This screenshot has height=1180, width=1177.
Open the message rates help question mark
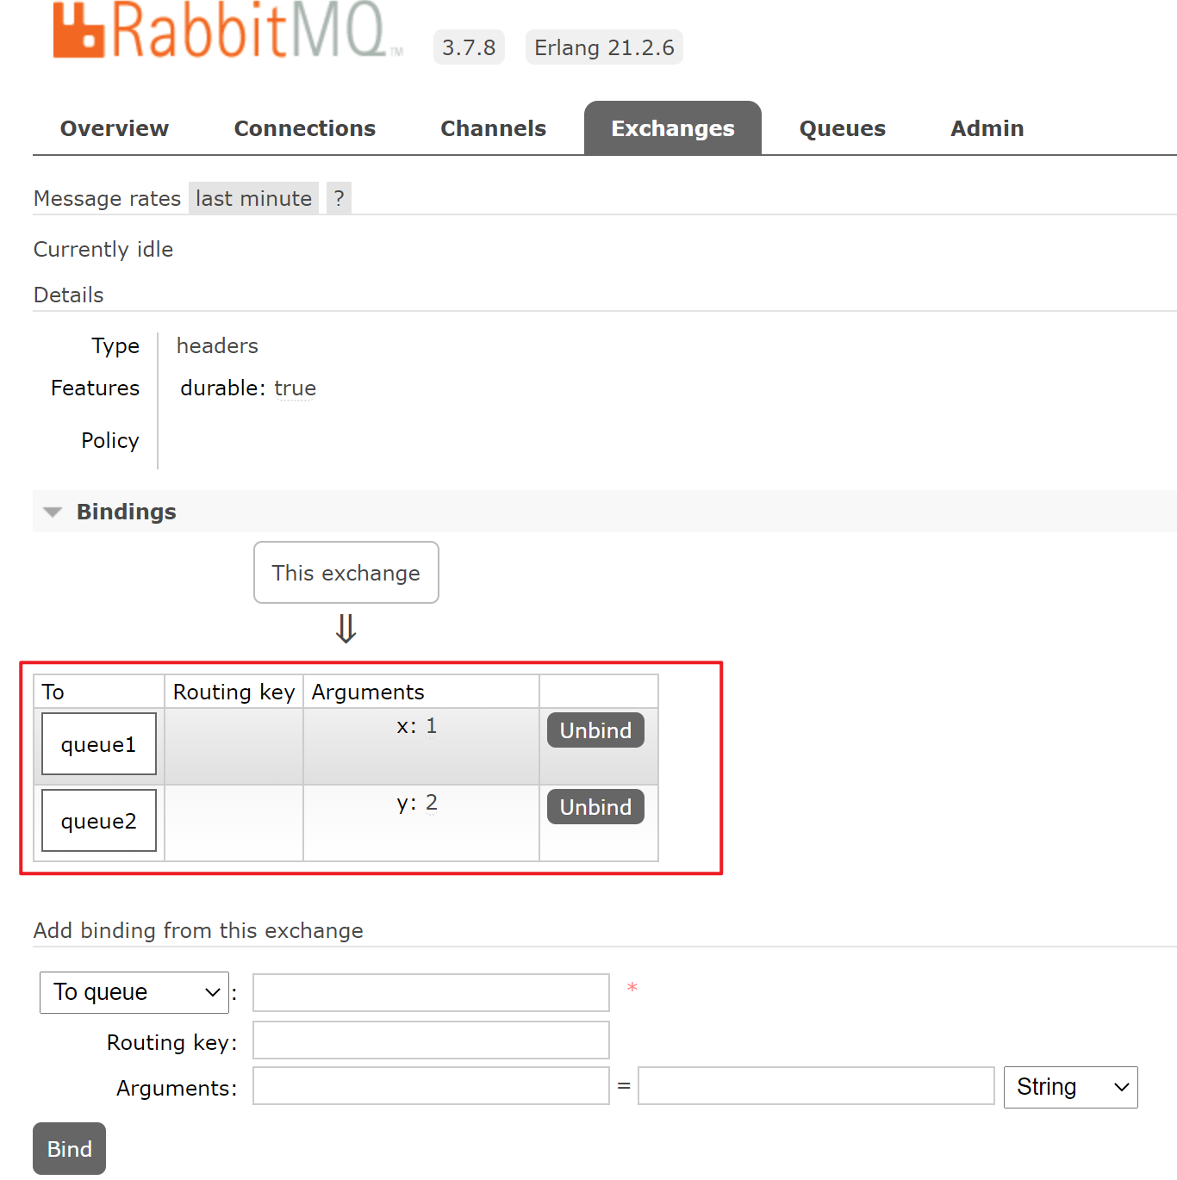[339, 198]
